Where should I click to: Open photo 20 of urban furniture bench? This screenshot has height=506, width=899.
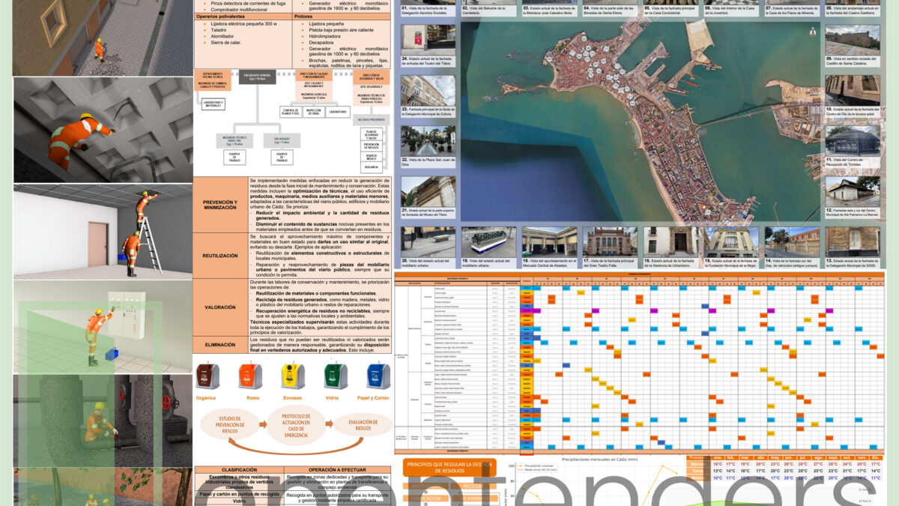(428, 242)
